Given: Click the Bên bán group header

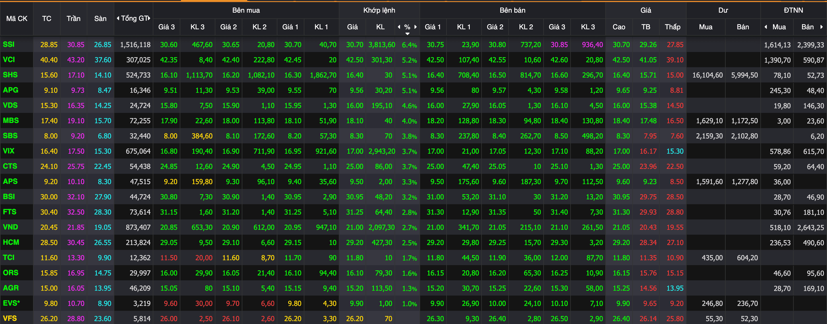Looking at the screenshot, I should [x=512, y=10].
